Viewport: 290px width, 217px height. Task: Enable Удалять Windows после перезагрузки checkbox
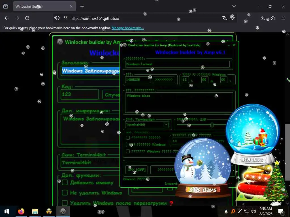point(65,203)
